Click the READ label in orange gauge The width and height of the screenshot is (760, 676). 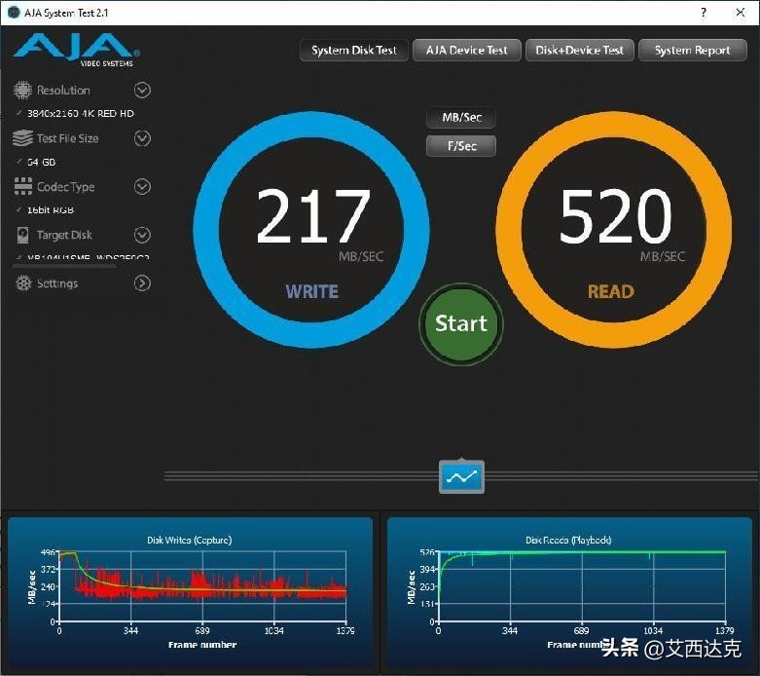611,291
